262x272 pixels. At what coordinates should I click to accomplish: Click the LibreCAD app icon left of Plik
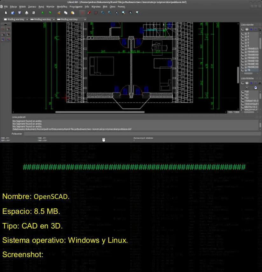[x=2, y=7]
